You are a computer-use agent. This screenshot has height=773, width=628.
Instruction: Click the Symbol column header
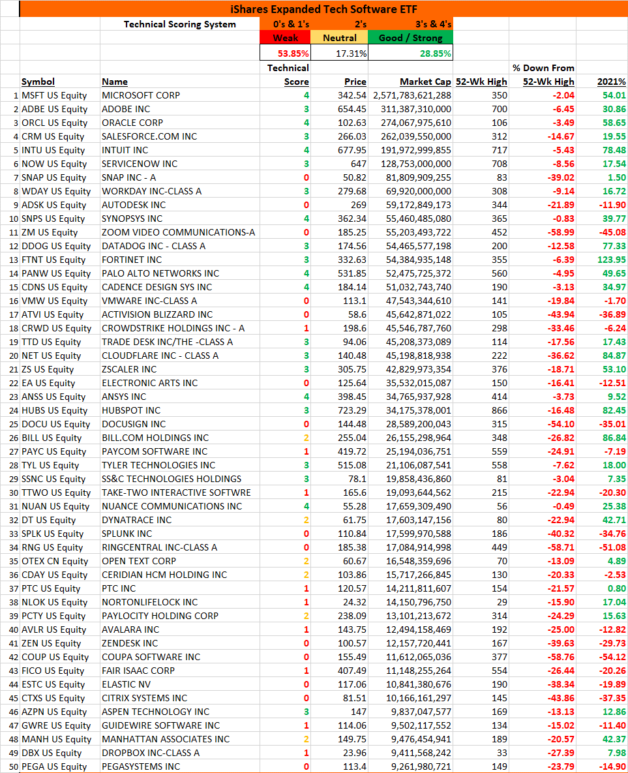coord(38,82)
